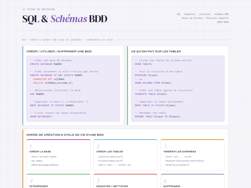
Task: Click the 'COLLATE utf8mb4_unicode_ci;' code line
Action: click(x=53, y=83)
